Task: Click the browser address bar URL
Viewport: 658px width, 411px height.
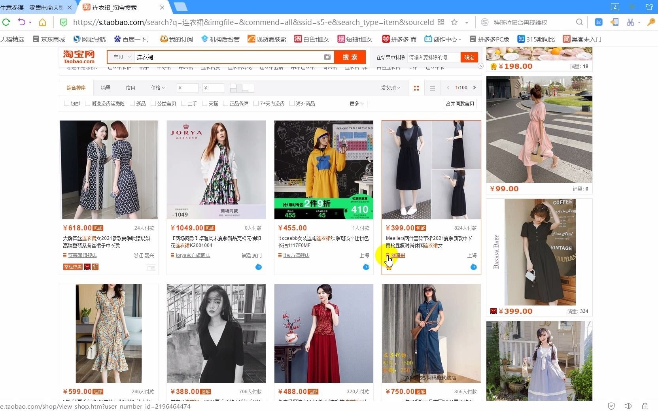Action: [x=253, y=23]
